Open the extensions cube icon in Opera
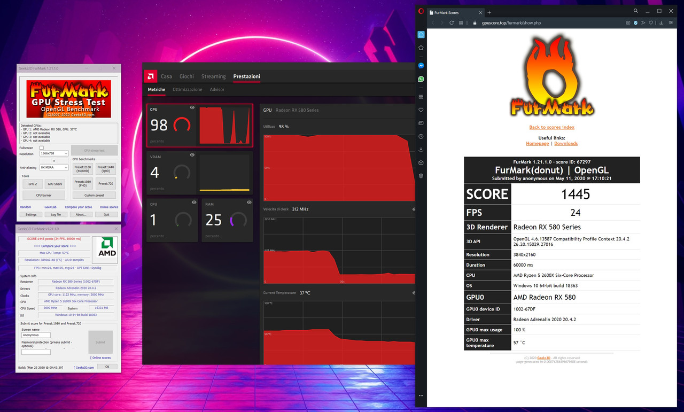 click(421, 162)
